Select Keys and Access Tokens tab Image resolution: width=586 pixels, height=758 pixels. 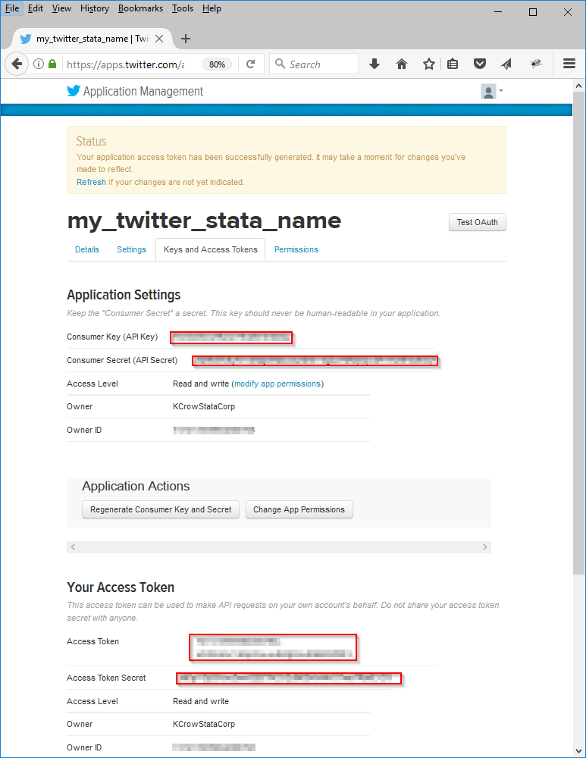[x=210, y=249]
